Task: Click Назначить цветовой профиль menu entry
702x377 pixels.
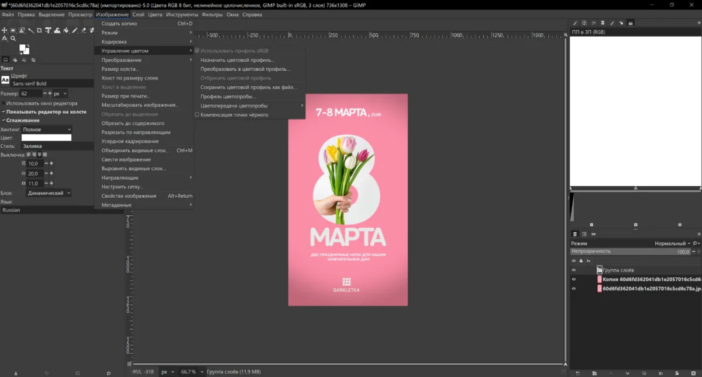Action: [x=237, y=60]
